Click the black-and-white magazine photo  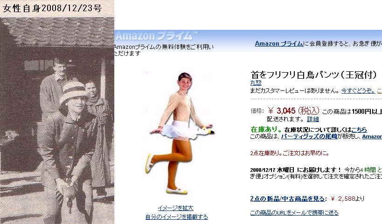(x=57, y=121)
